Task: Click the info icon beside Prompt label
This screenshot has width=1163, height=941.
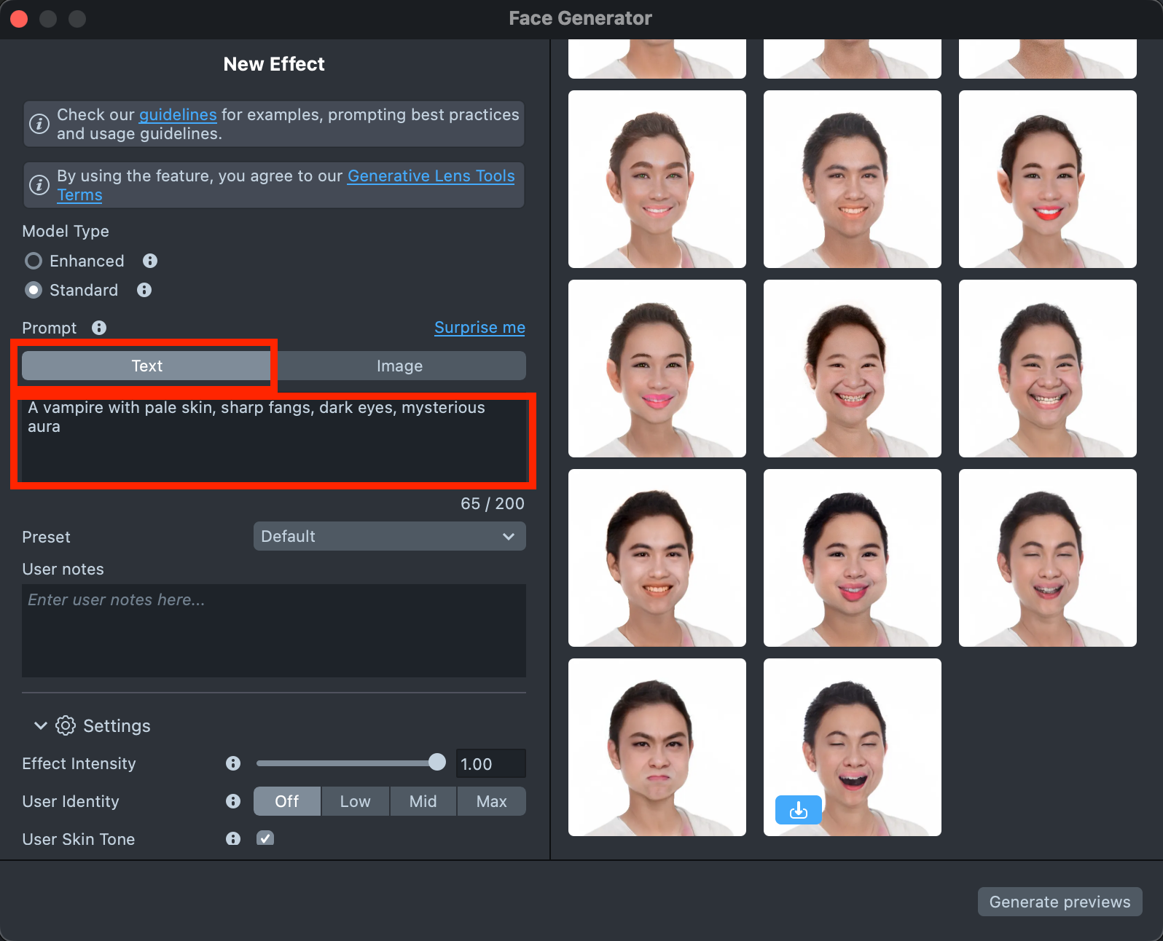Action: [99, 328]
